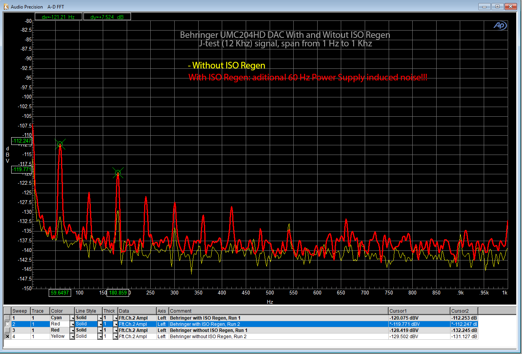Click the Thick column header

click(x=110, y=311)
